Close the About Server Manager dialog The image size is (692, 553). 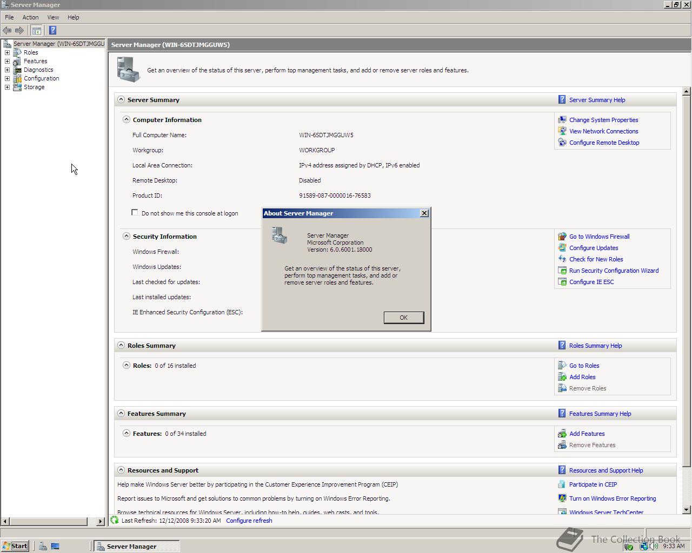(424, 213)
